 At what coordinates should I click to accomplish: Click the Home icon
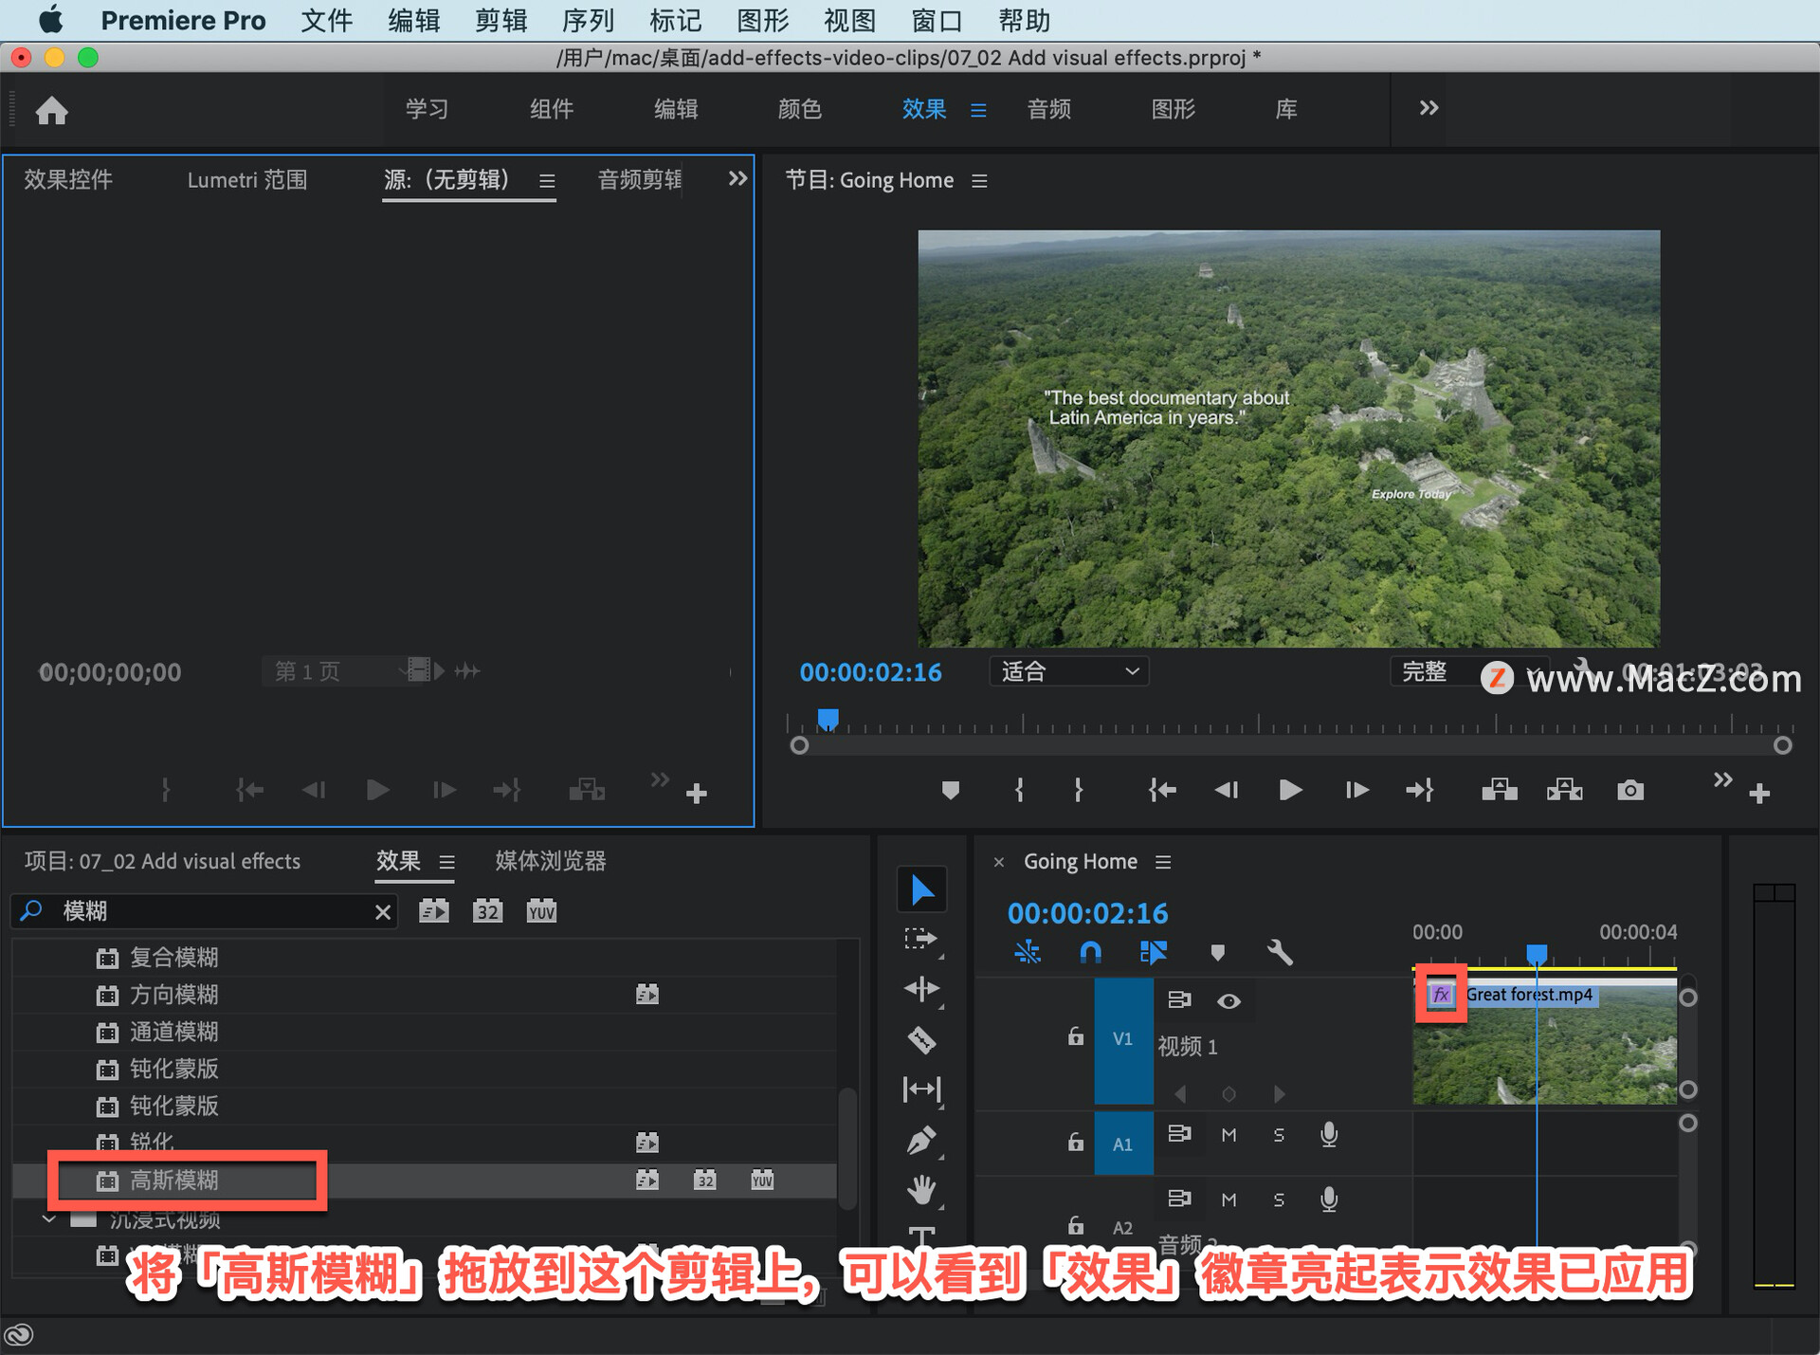coord(52,111)
